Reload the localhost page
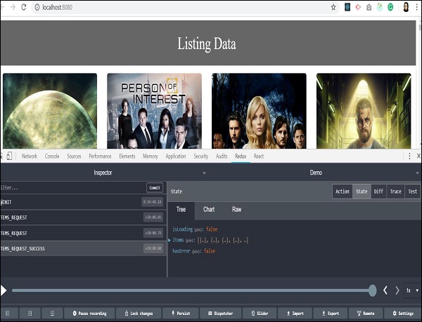 tap(24, 7)
